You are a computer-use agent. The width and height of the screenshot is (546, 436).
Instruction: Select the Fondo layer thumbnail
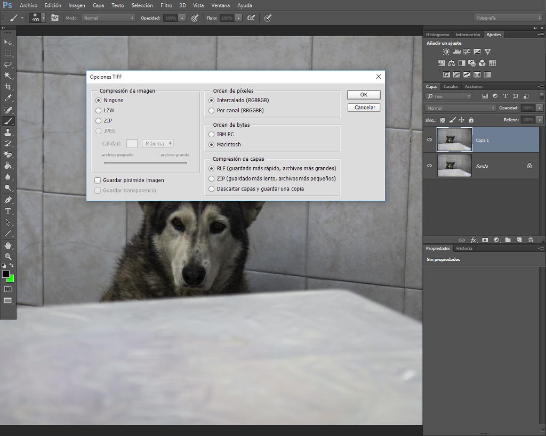(x=454, y=166)
